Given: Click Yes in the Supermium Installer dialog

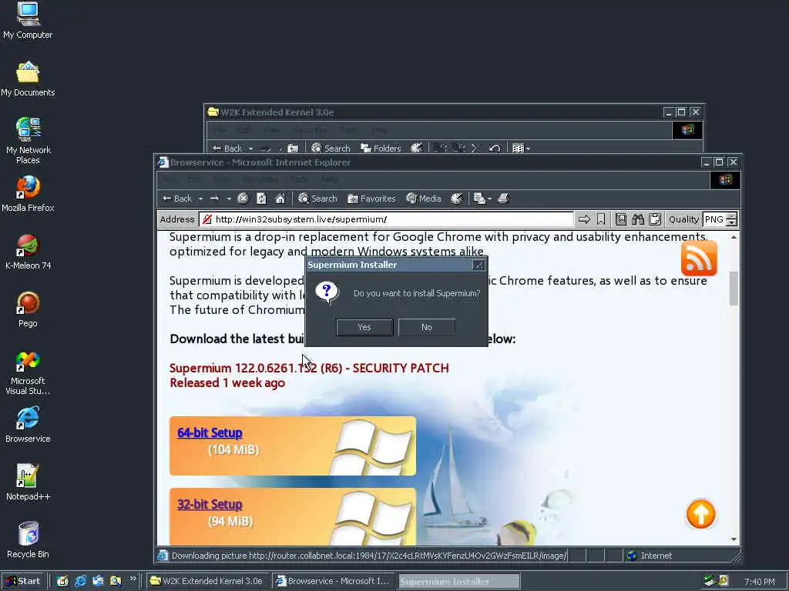Looking at the screenshot, I should (x=364, y=327).
